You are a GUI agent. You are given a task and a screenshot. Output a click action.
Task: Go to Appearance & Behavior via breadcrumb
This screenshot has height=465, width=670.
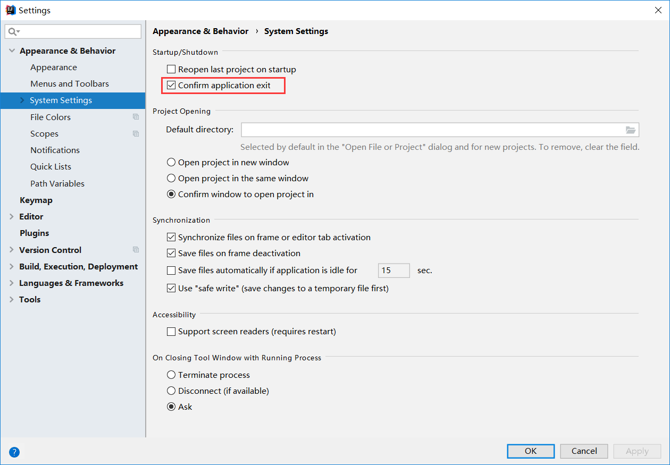coord(200,31)
